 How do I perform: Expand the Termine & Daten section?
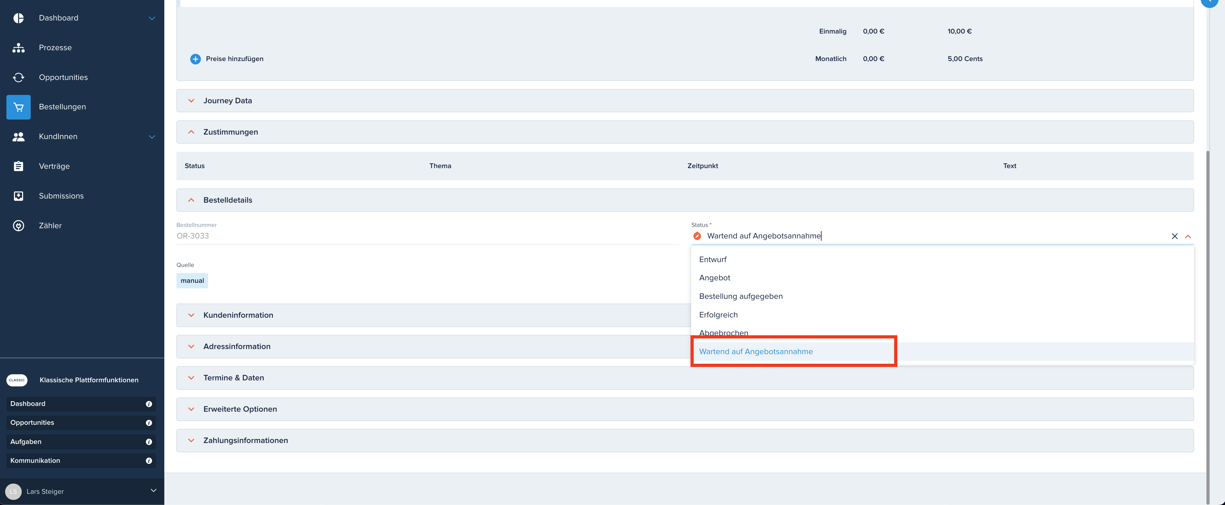coord(191,378)
